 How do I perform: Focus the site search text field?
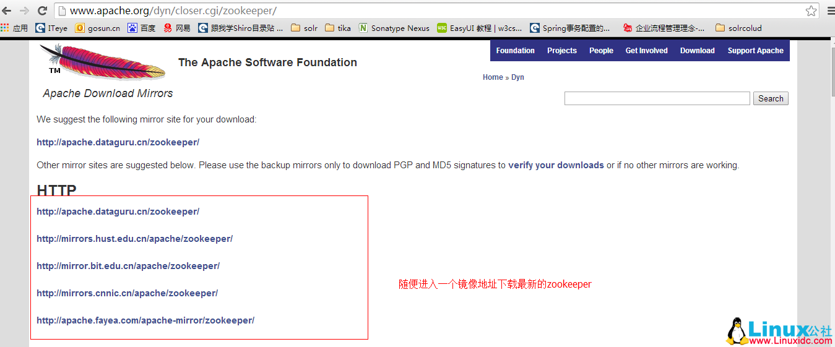click(657, 98)
